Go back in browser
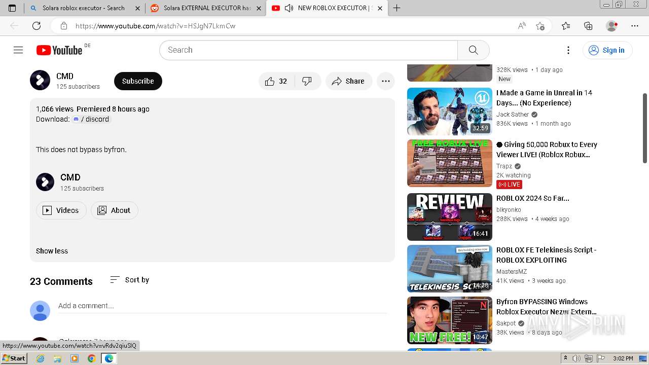 (x=14, y=26)
